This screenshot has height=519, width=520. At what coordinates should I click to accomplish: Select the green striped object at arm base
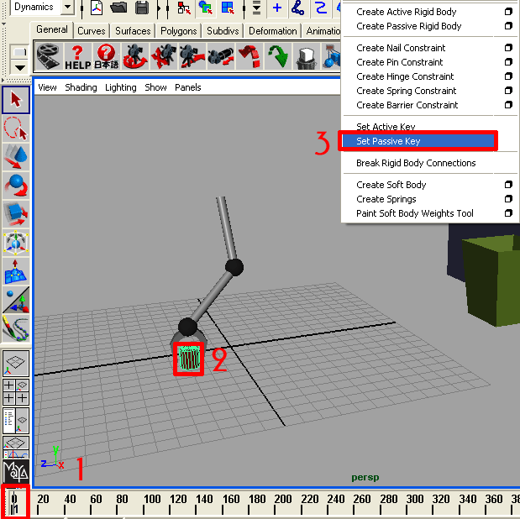tap(189, 359)
